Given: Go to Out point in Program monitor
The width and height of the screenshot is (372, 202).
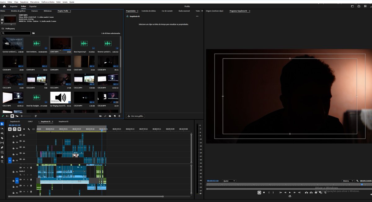Looking at the screenshot, I should (x=299, y=192).
